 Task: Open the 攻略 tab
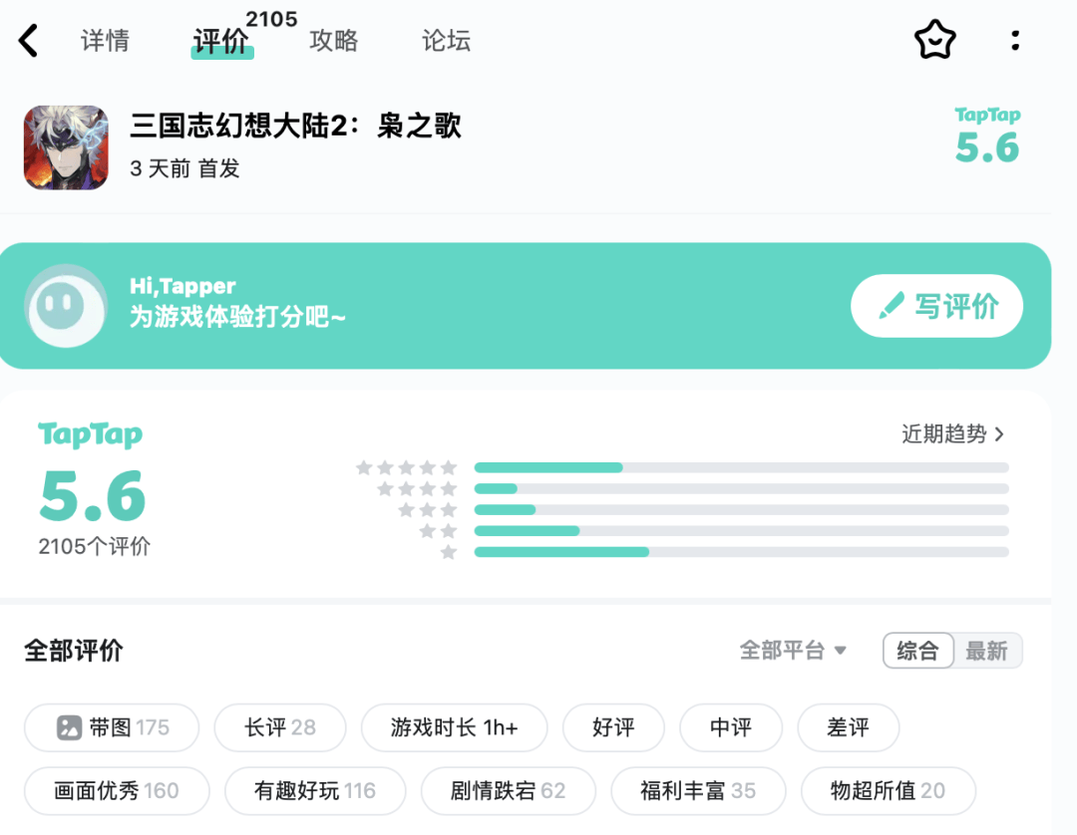[334, 41]
